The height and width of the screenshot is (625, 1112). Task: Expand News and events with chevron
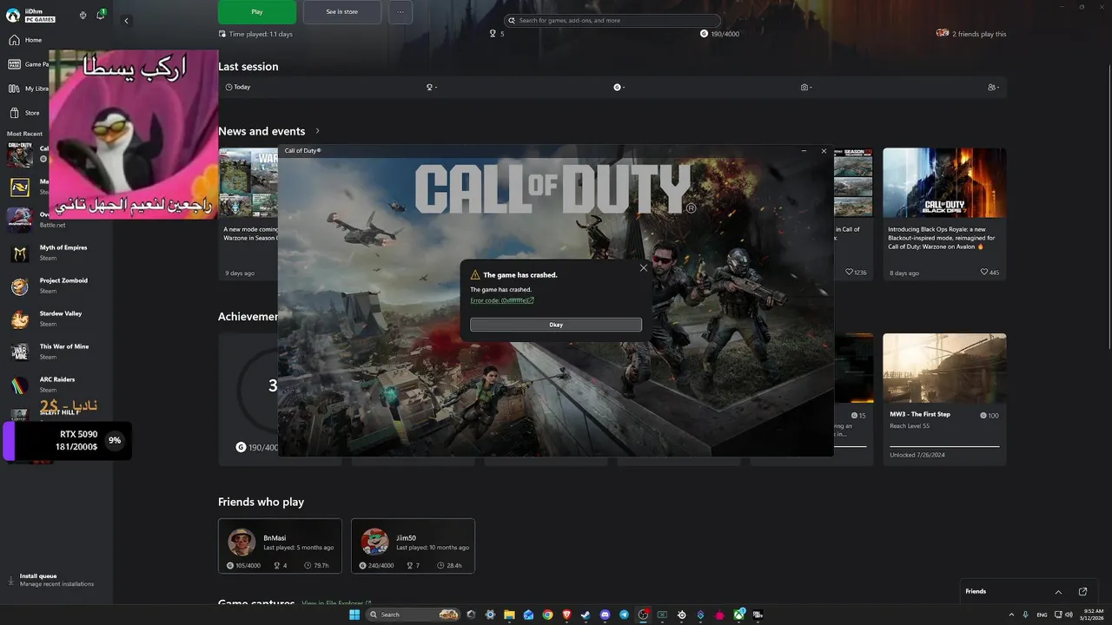[317, 131]
